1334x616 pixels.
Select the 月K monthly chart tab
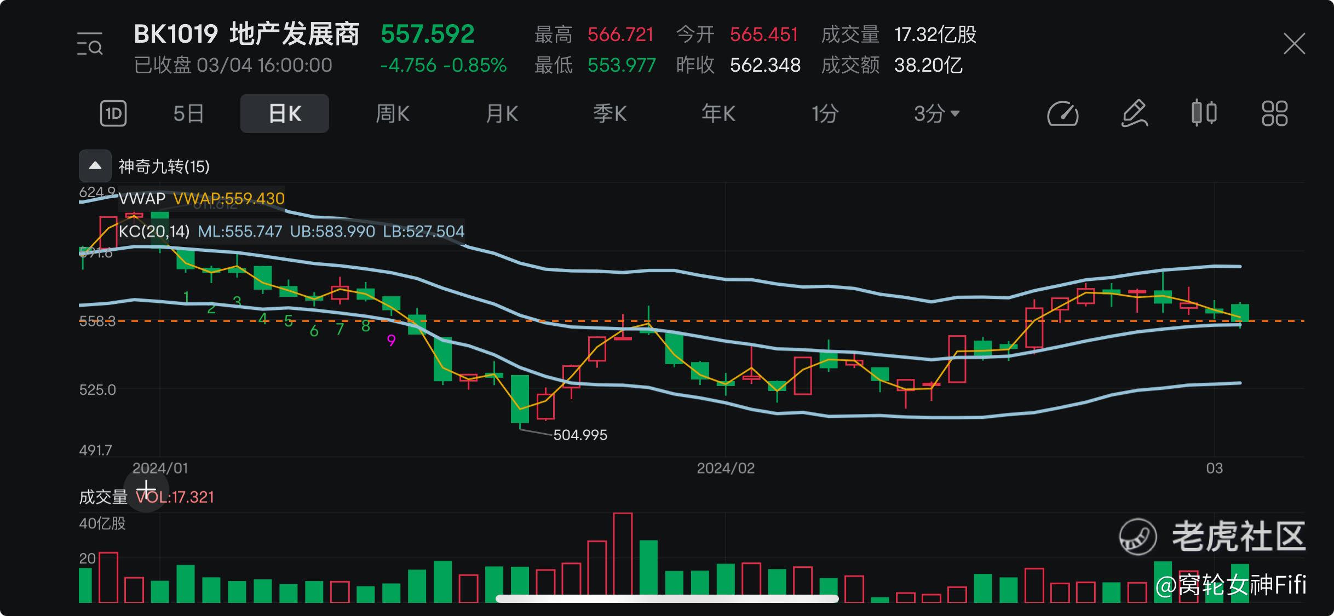click(x=502, y=114)
